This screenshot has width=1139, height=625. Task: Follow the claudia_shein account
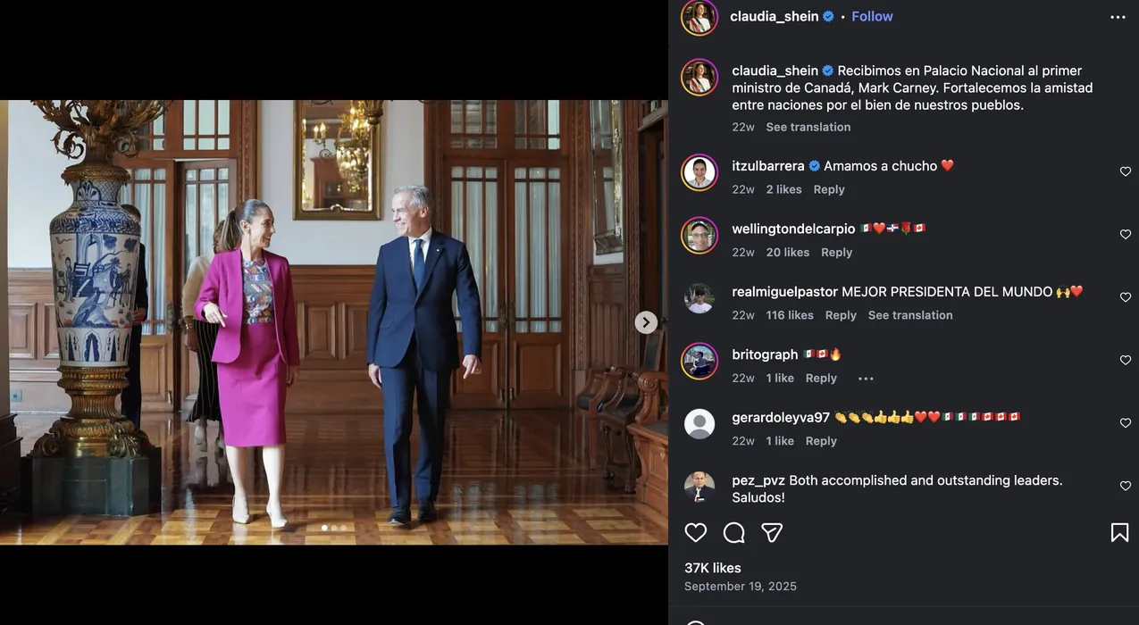872,16
